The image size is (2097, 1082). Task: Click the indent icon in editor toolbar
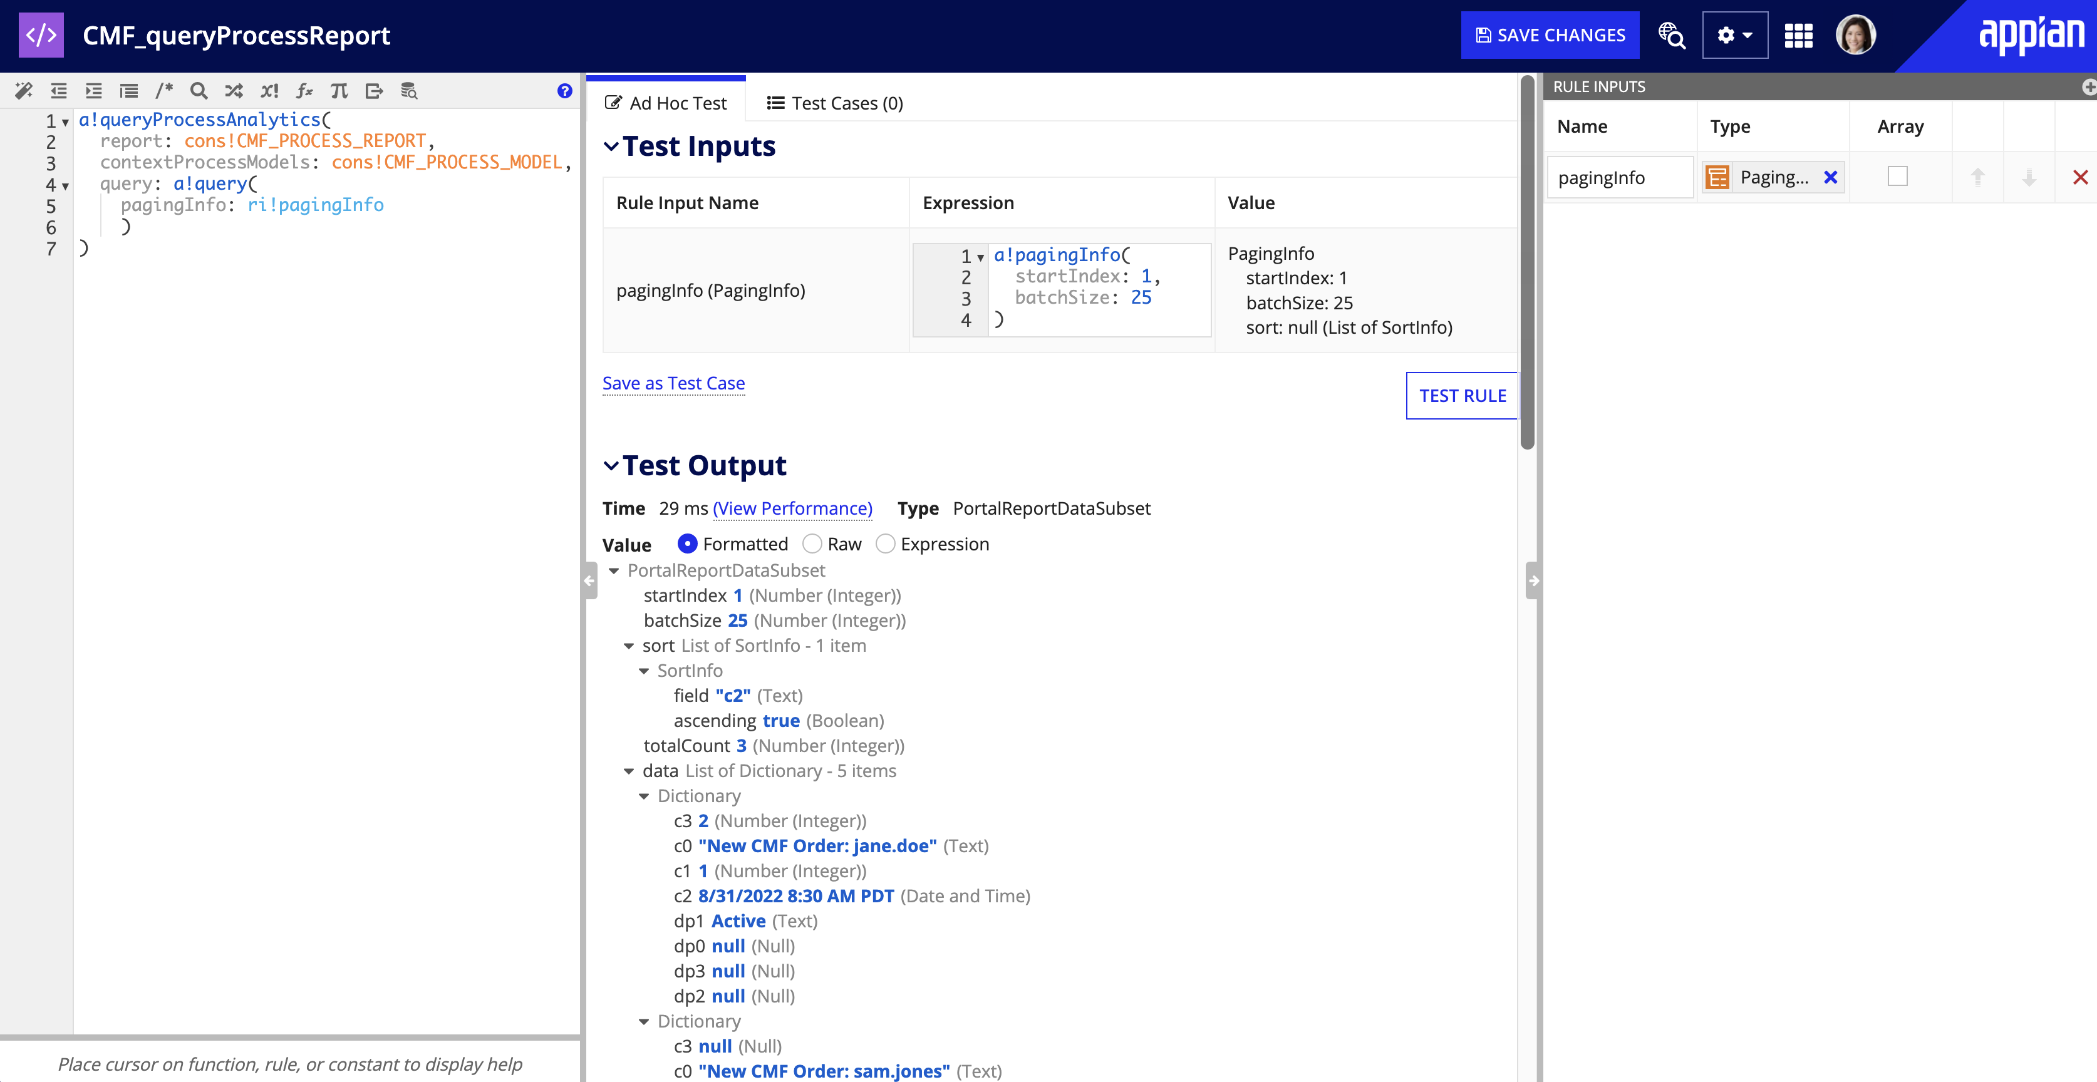(93, 90)
